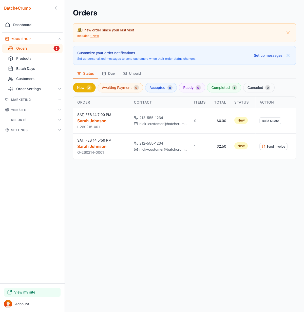The width and height of the screenshot is (304, 312).
Task: Open Sarah Johnson order I-260215-001
Action: [92, 121]
